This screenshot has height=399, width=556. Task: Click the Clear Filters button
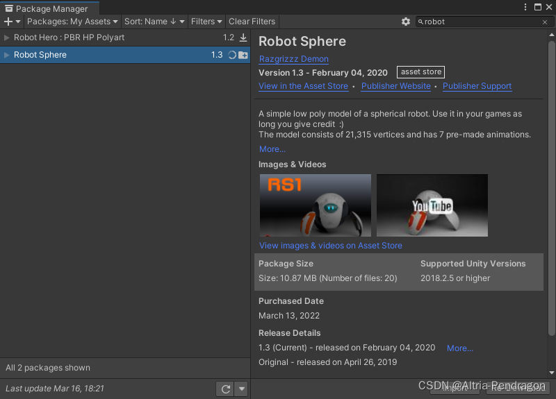[252, 22]
